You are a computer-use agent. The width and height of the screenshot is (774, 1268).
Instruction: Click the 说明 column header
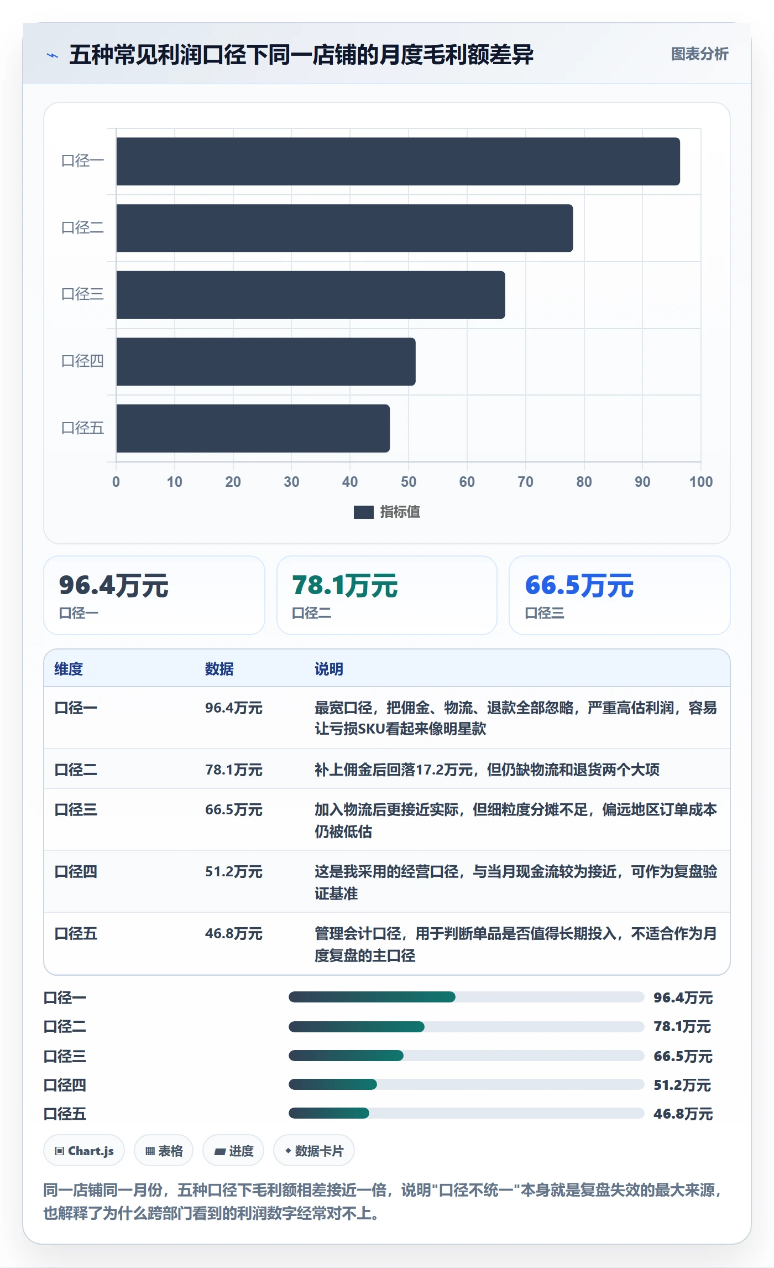(x=329, y=669)
